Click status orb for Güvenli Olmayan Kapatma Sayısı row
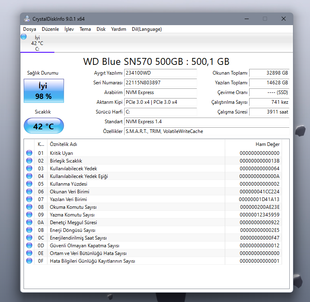Image resolution: width=310 pixels, height=302 pixels. click(x=29, y=245)
